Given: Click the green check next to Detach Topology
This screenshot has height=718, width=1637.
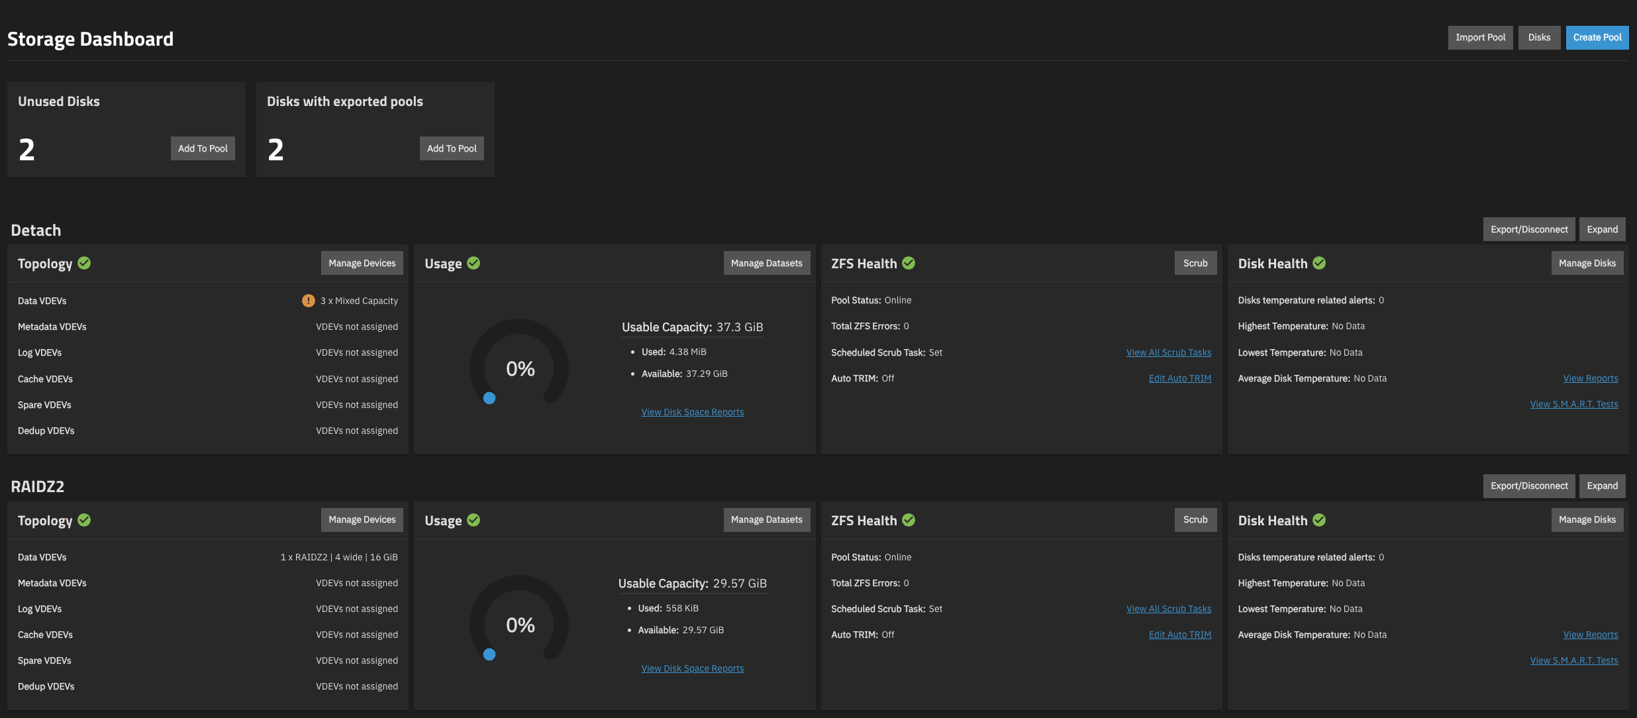Looking at the screenshot, I should click(x=84, y=263).
